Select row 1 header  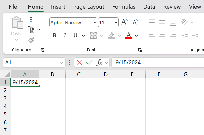(5, 82)
